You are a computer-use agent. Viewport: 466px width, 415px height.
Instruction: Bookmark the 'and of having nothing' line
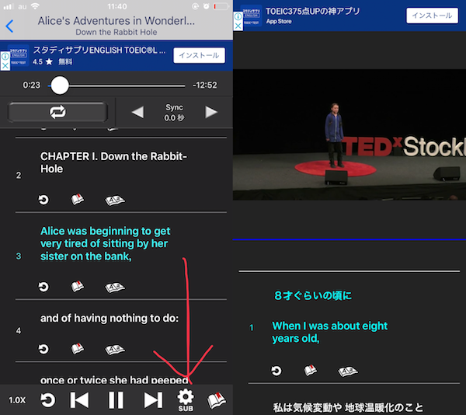click(77, 349)
